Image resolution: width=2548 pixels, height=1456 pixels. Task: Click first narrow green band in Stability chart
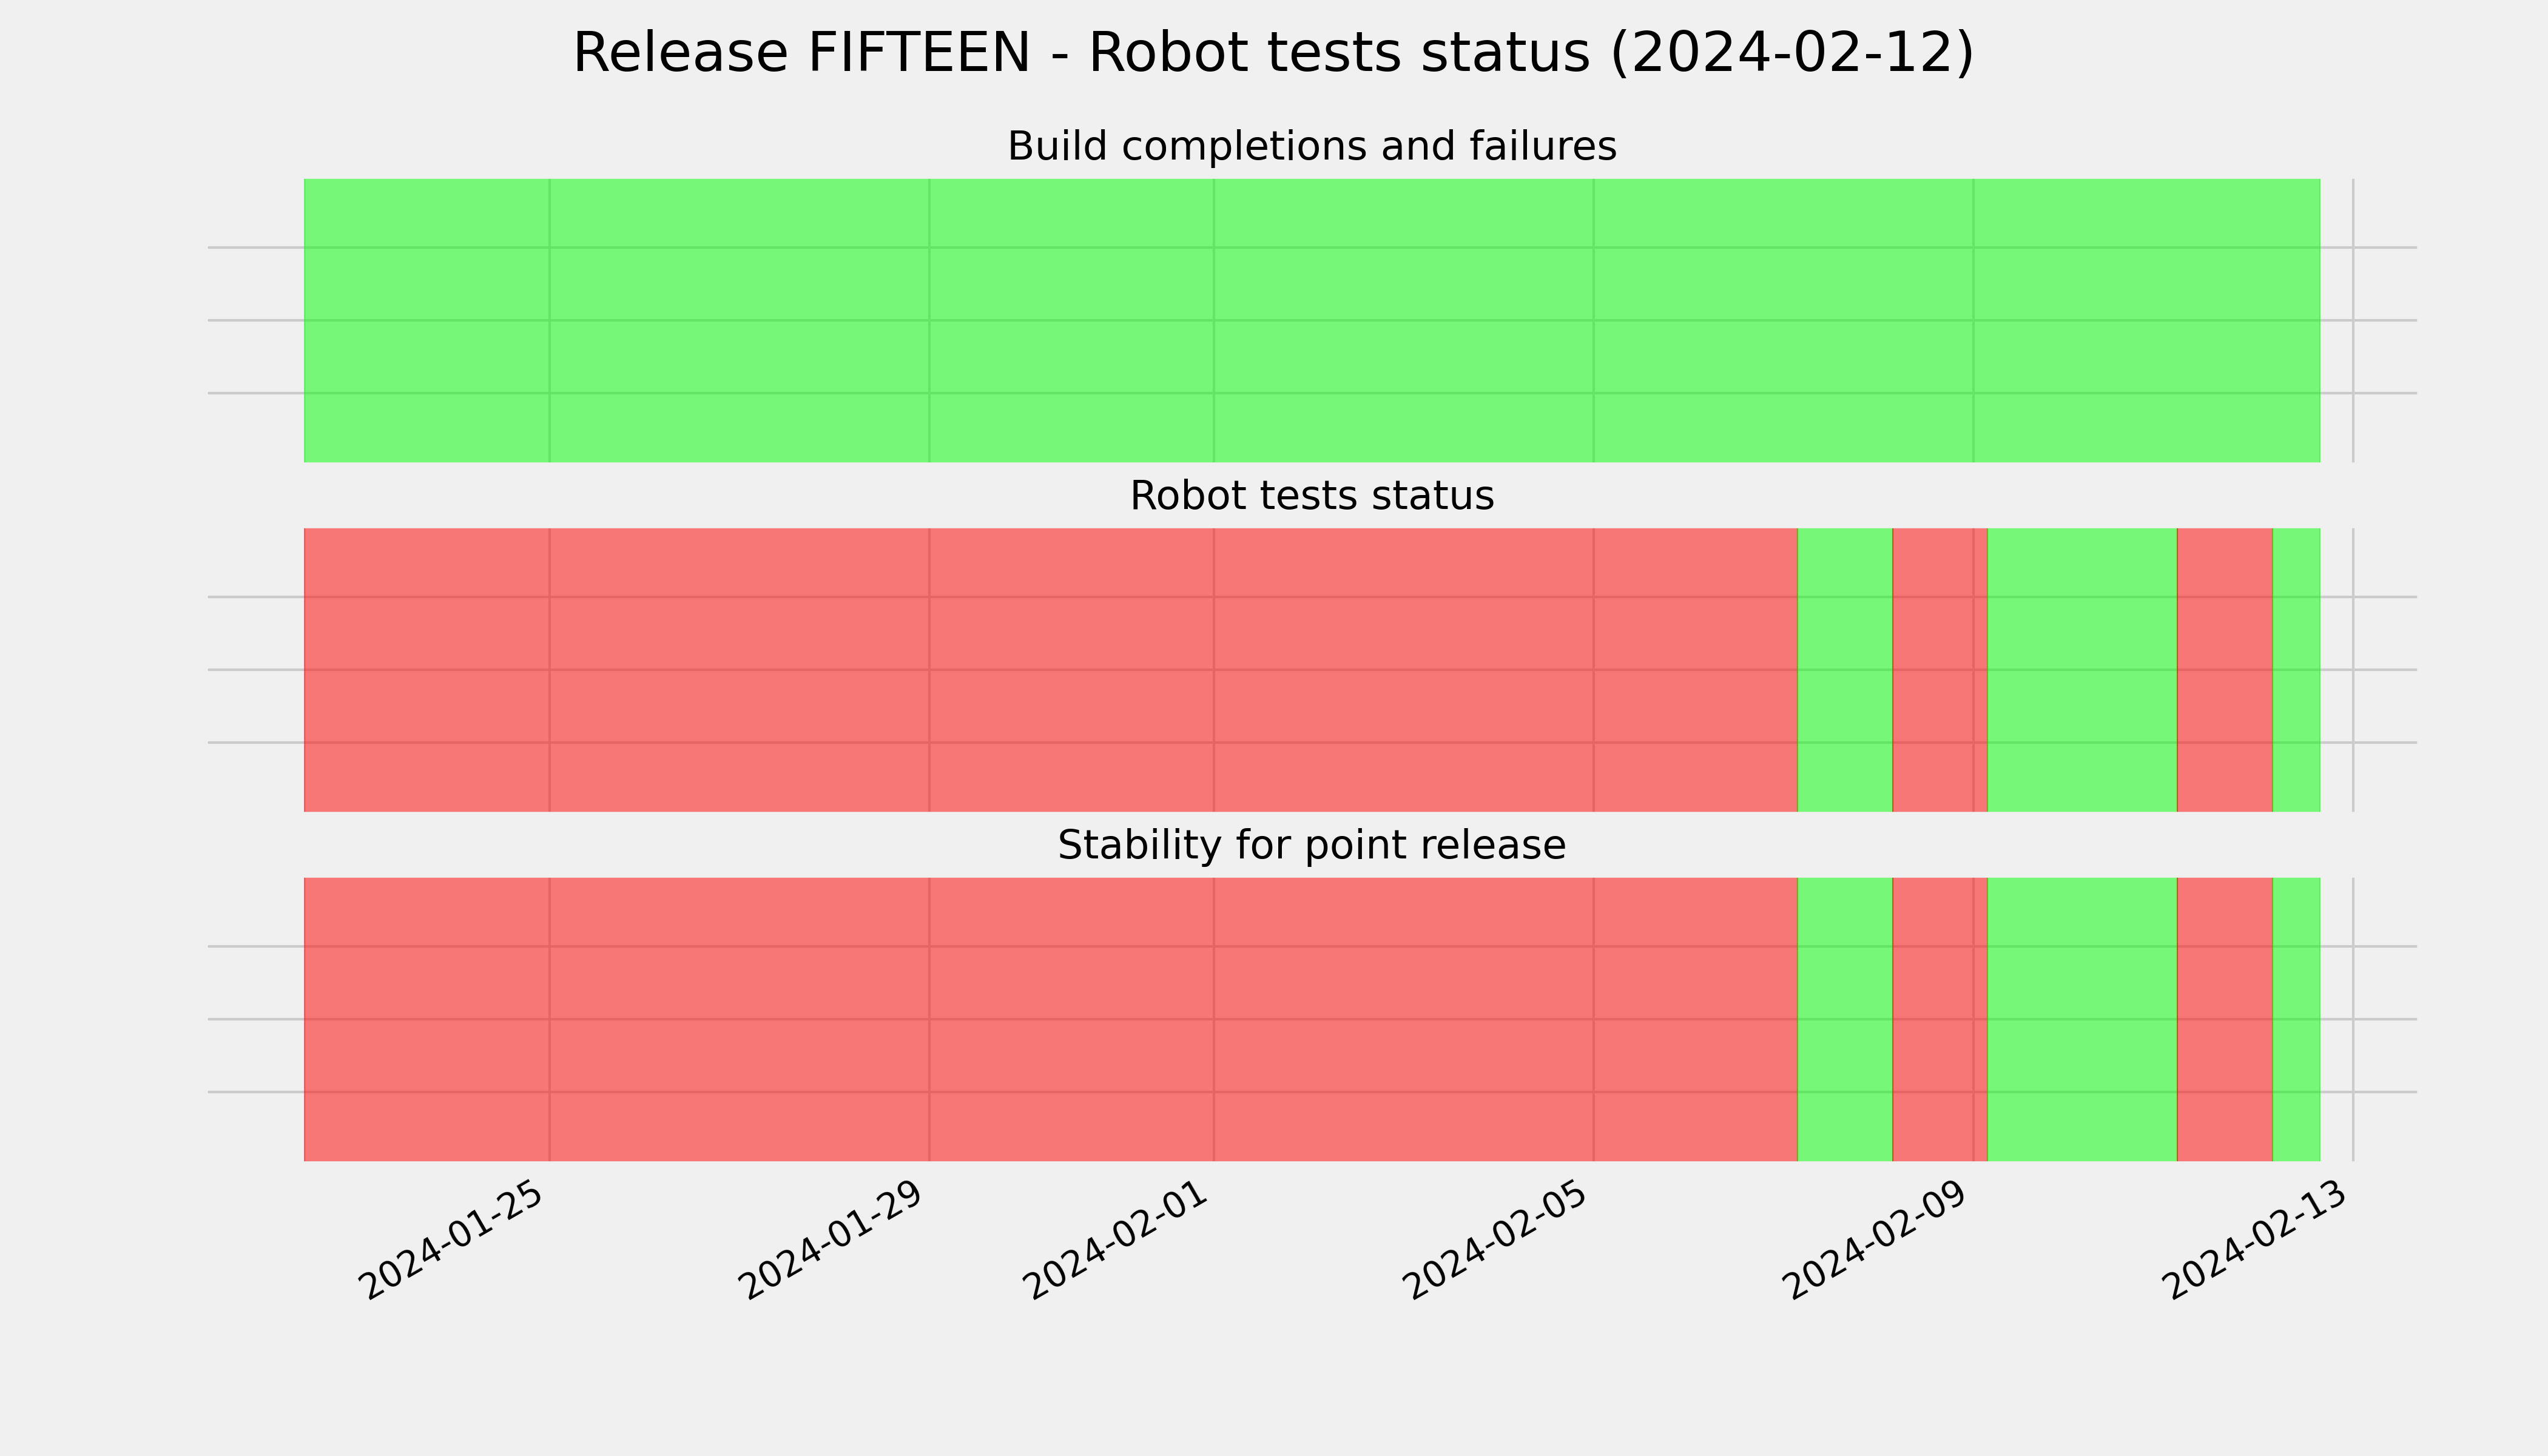pos(1845,1019)
